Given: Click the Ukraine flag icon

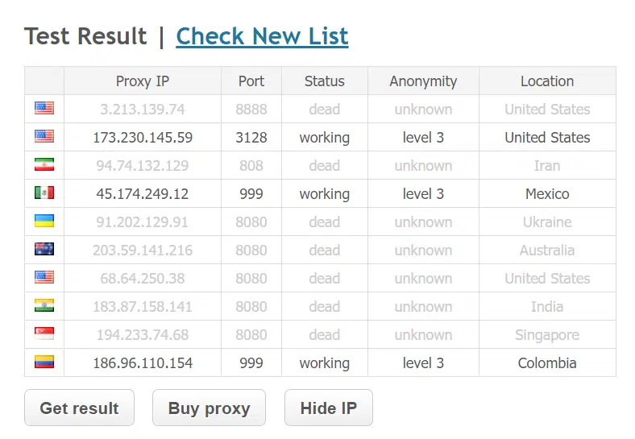Looking at the screenshot, I should coord(44,221).
